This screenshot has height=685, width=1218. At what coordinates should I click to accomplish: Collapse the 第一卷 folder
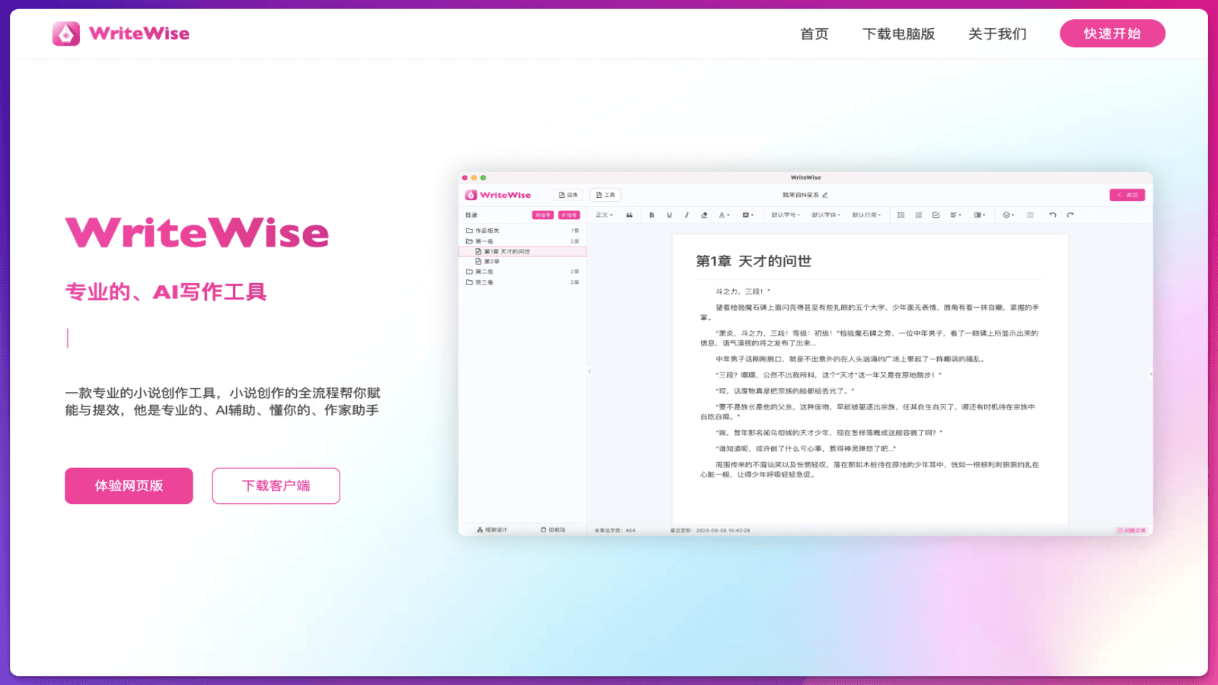(522, 241)
